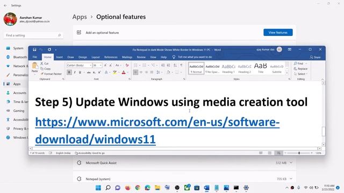Toggle underline formatting
Screen dimensions: 344x193
click(x=80, y=72)
